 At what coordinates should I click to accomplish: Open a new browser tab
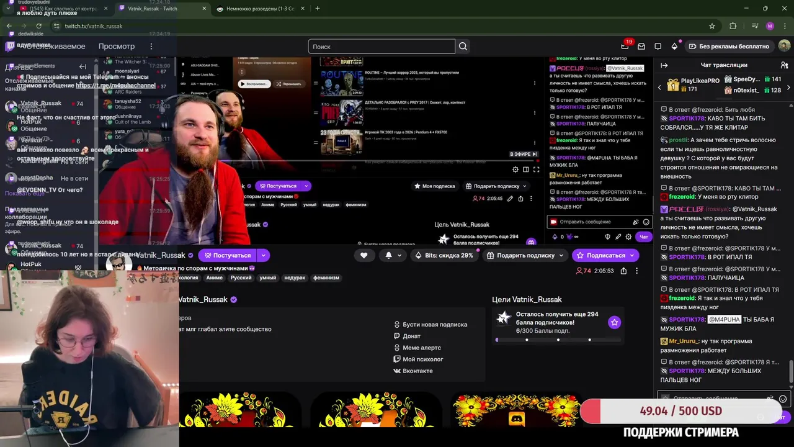coord(317,8)
